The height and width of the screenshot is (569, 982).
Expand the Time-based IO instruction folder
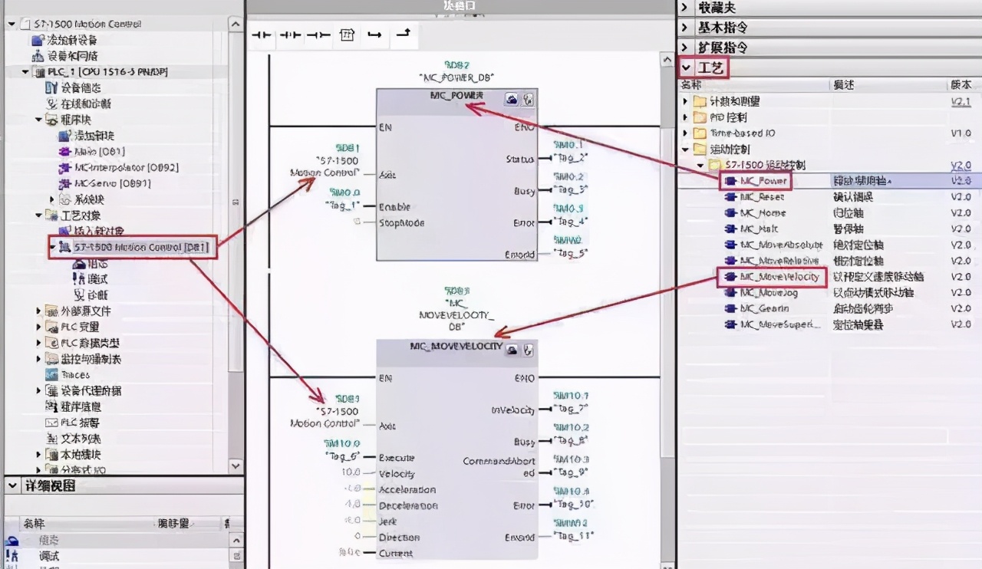click(686, 133)
